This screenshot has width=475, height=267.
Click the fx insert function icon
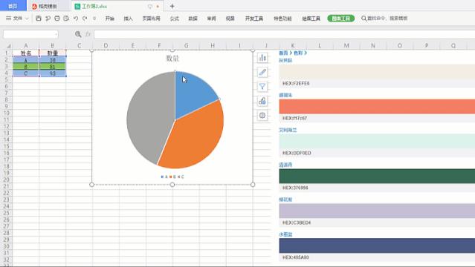click(x=88, y=34)
